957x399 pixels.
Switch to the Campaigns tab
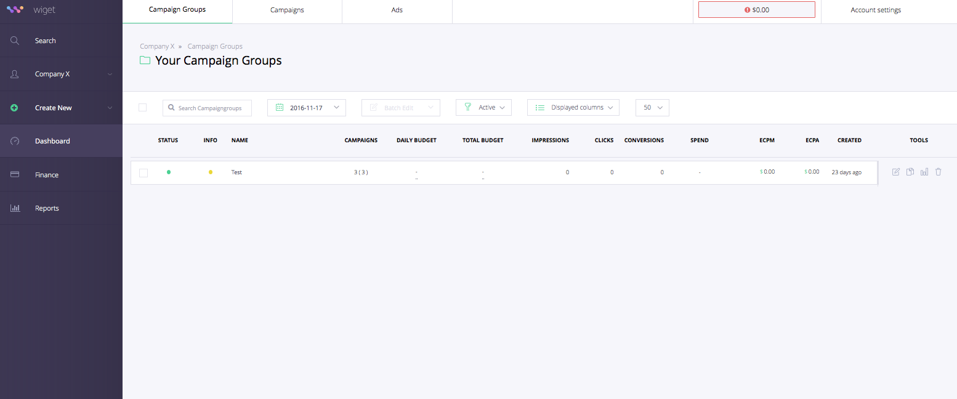[287, 10]
